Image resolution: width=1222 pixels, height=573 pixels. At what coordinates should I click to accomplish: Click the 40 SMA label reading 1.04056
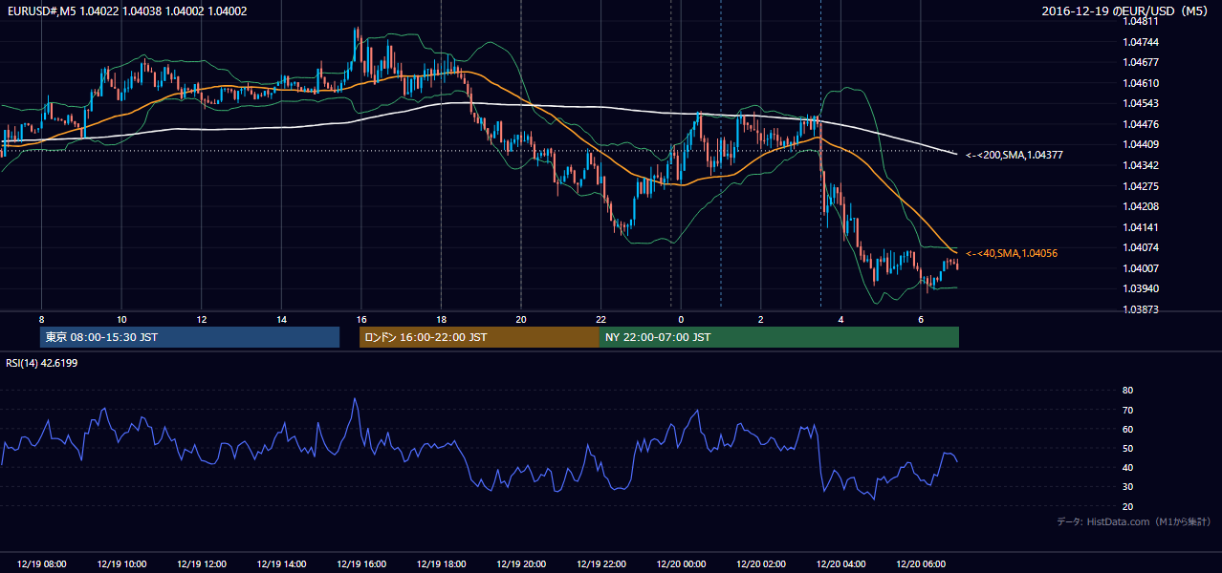pyautogui.click(x=1011, y=253)
